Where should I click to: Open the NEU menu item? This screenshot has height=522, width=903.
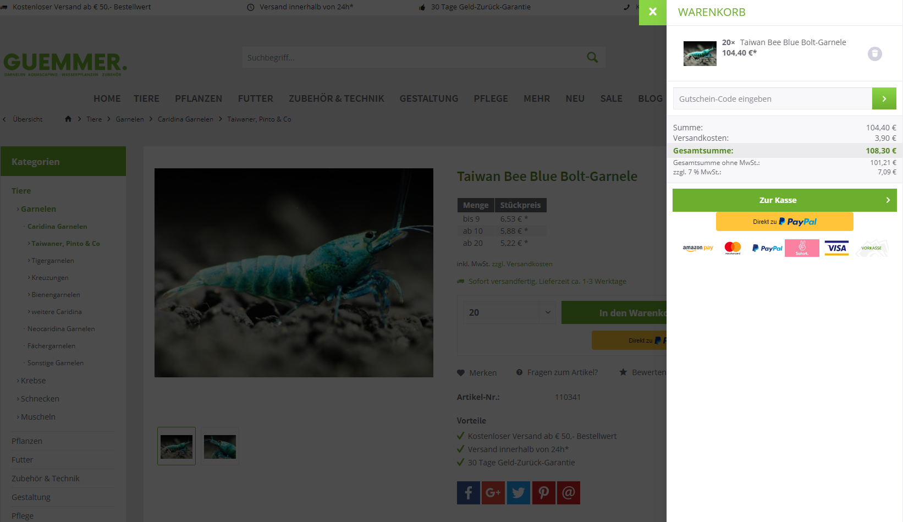tap(575, 98)
